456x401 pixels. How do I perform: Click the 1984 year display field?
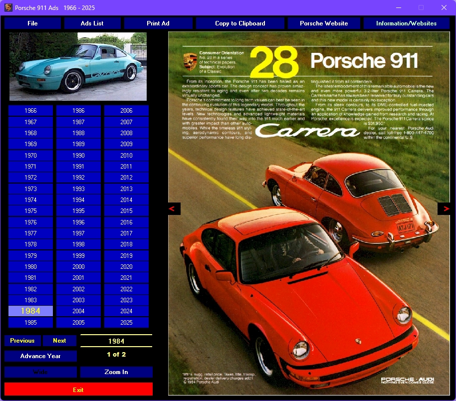click(116, 341)
